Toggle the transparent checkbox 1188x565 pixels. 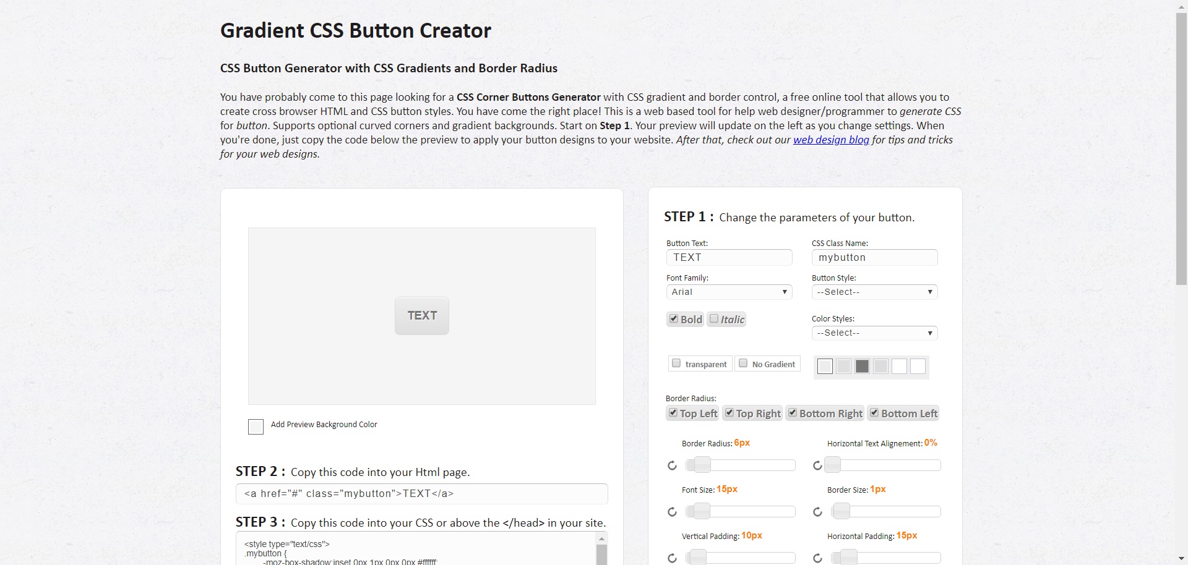(x=676, y=363)
